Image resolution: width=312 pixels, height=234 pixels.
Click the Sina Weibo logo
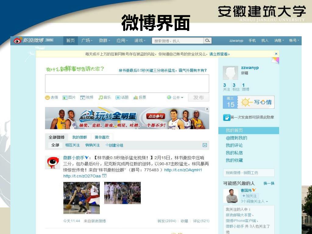[x=29, y=41]
